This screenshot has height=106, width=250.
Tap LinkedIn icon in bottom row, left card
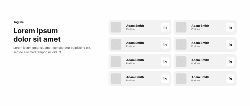[x=165, y=79]
